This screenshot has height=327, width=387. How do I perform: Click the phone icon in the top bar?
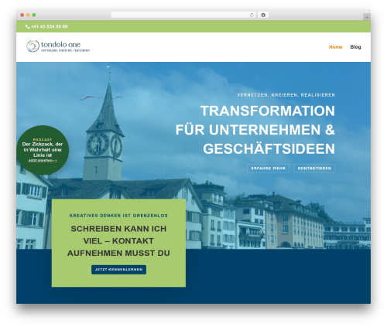pyautogui.click(x=27, y=26)
